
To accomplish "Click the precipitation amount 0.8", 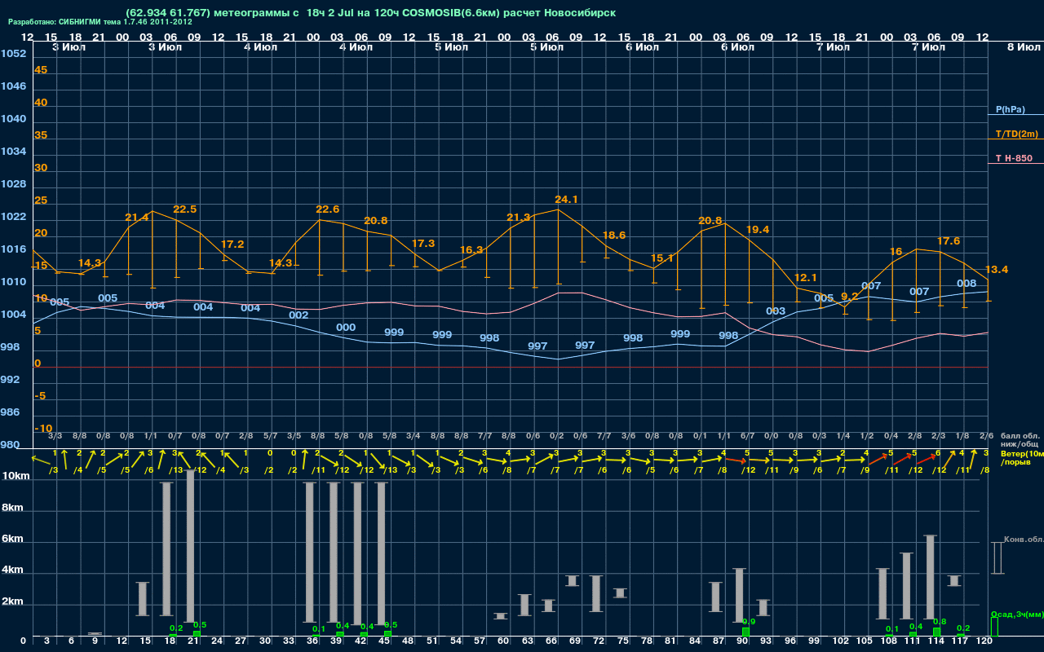I will click(x=940, y=622).
